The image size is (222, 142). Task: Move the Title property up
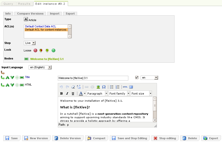(x=8, y=77)
